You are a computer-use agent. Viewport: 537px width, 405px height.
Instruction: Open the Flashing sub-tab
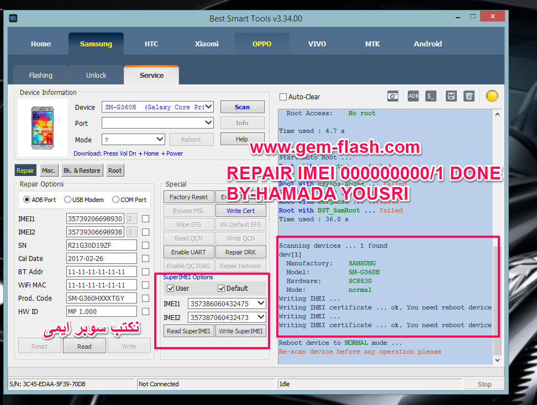click(x=41, y=75)
